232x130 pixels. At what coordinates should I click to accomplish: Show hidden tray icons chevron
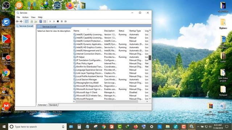pyautogui.click(x=198, y=127)
